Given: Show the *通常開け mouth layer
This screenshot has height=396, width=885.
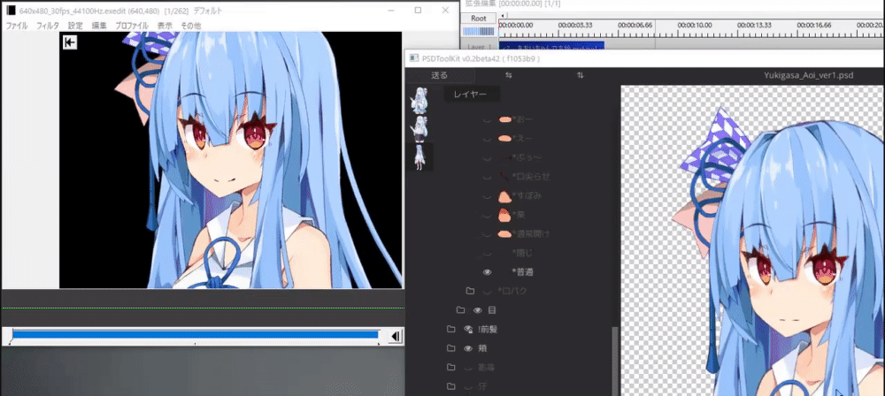Looking at the screenshot, I should (487, 233).
